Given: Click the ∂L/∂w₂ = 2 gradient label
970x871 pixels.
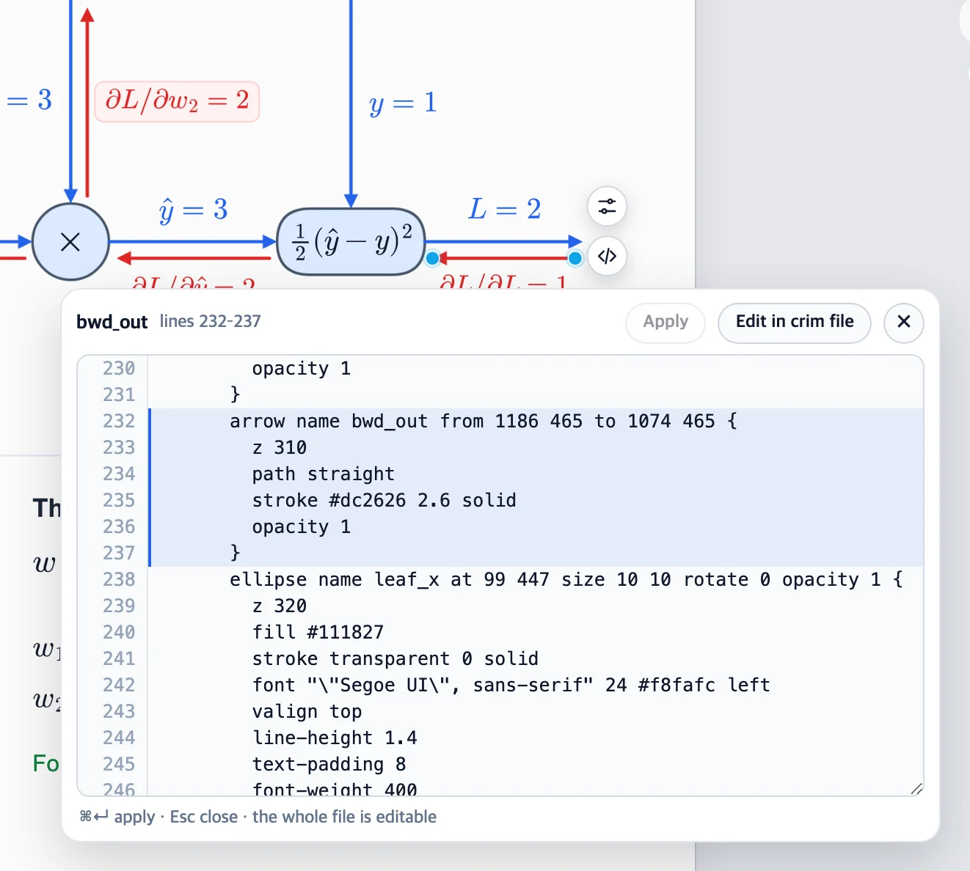Looking at the screenshot, I should click(177, 101).
